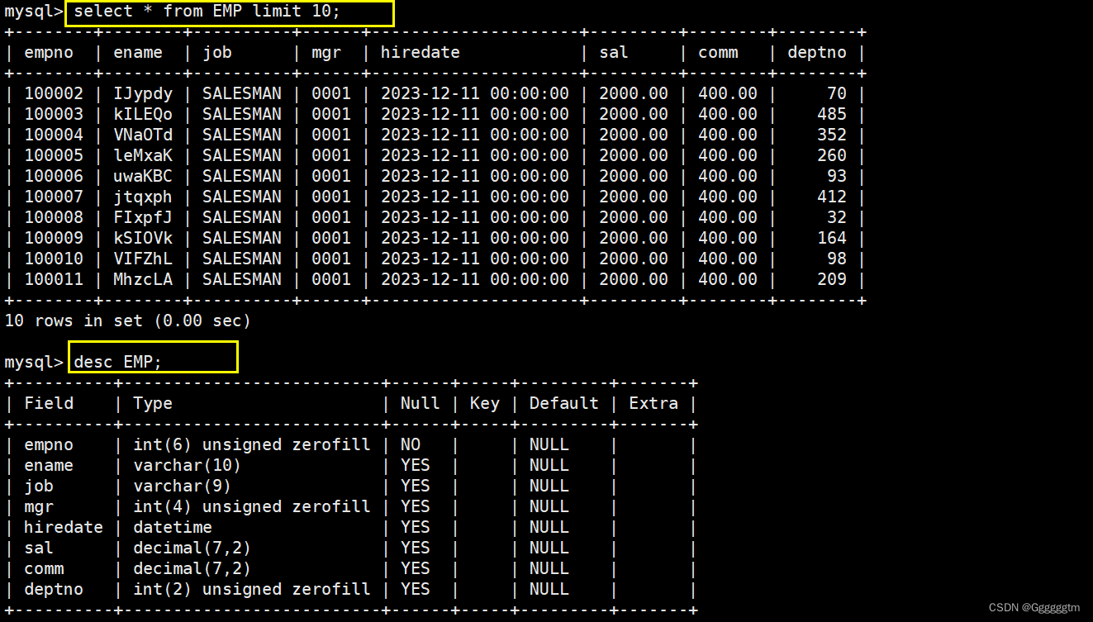The height and width of the screenshot is (622, 1093).
Task: Select the Key column header
Action: (485, 403)
